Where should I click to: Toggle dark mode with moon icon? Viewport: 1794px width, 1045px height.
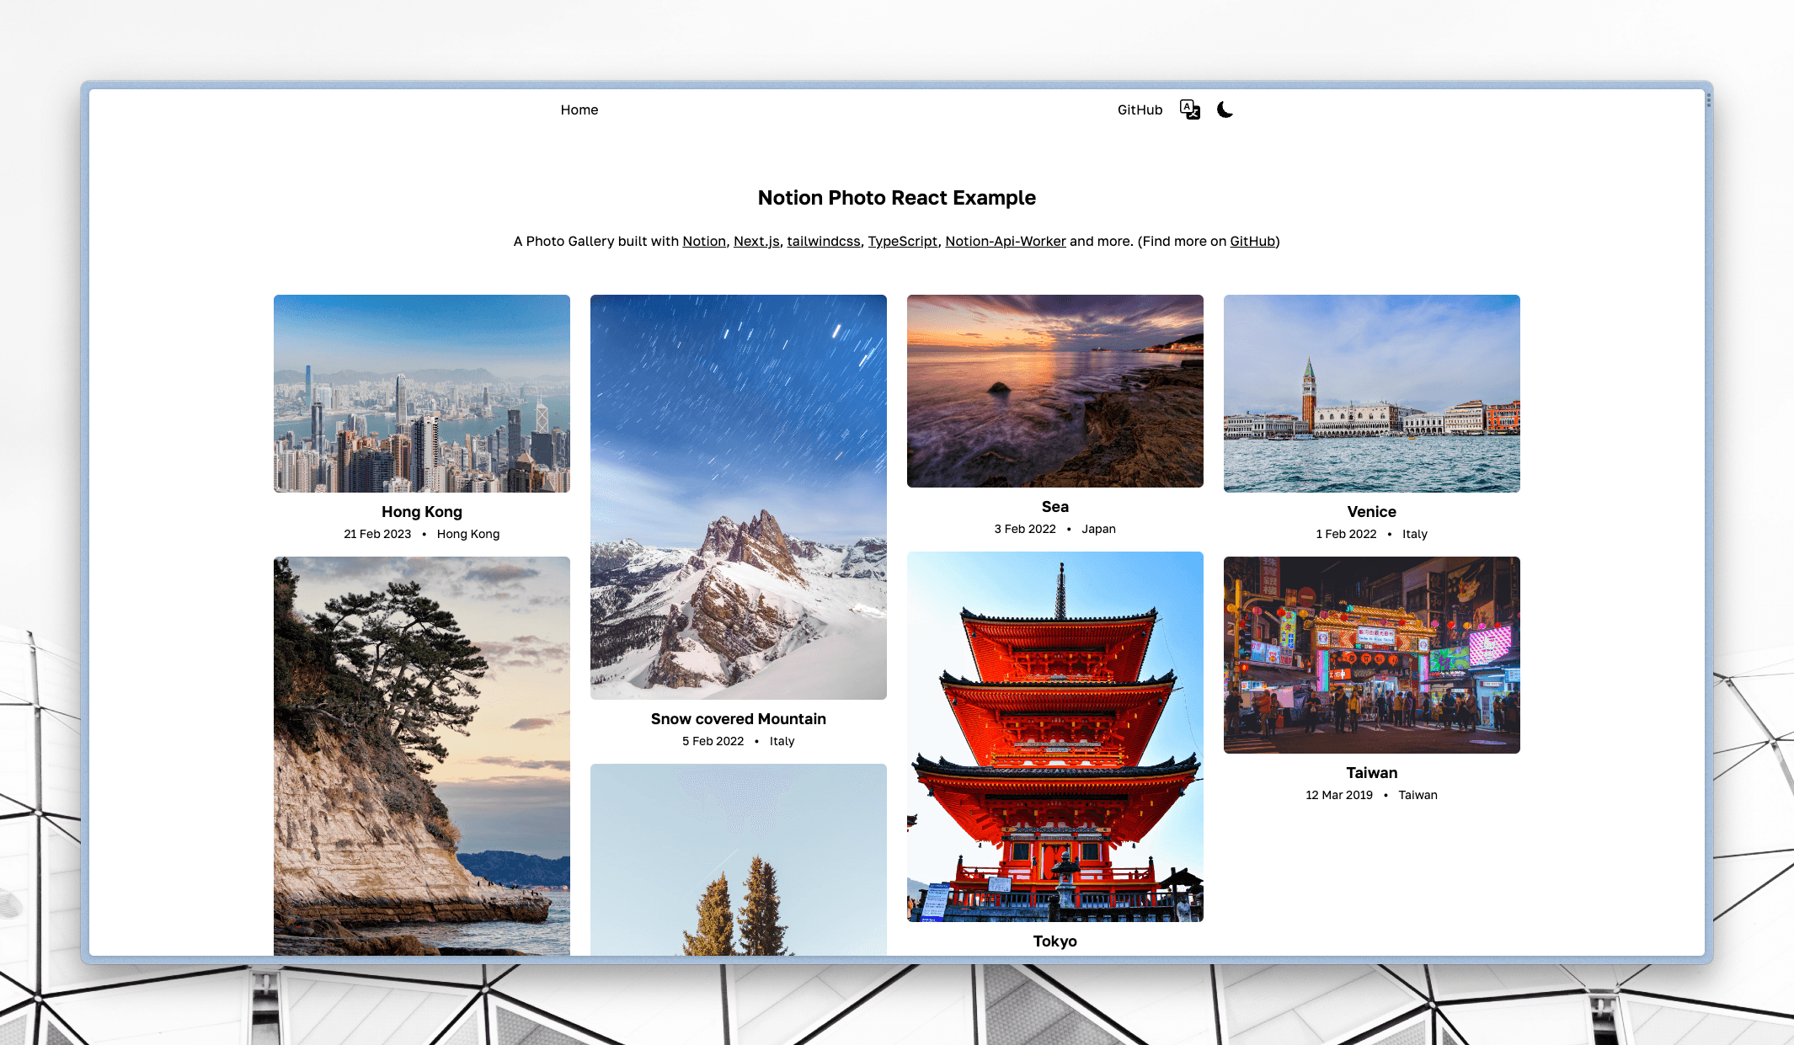click(1225, 109)
